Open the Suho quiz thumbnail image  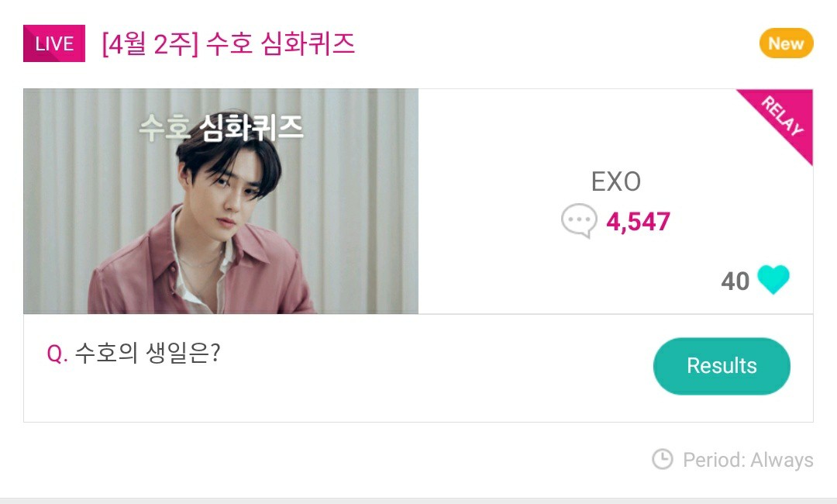(x=221, y=202)
